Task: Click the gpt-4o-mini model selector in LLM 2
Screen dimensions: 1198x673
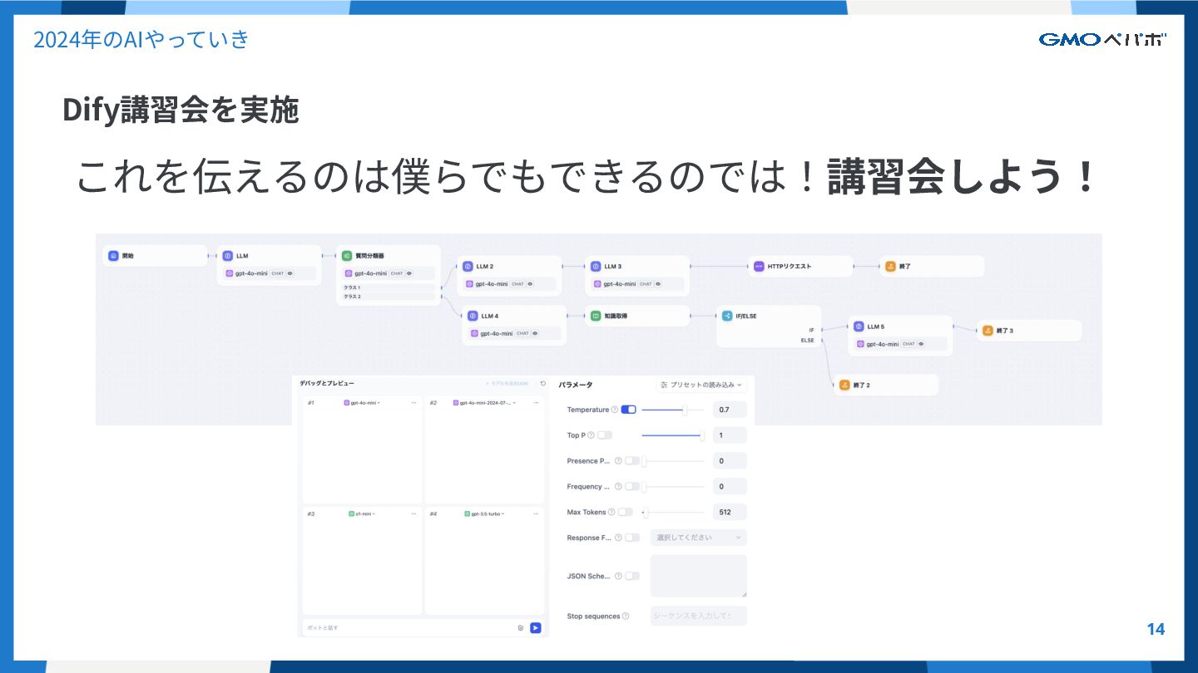Action: [509, 284]
